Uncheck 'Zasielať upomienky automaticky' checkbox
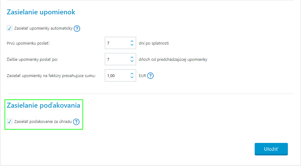The width and height of the screenshot is (301, 166). (x=9, y=28)
